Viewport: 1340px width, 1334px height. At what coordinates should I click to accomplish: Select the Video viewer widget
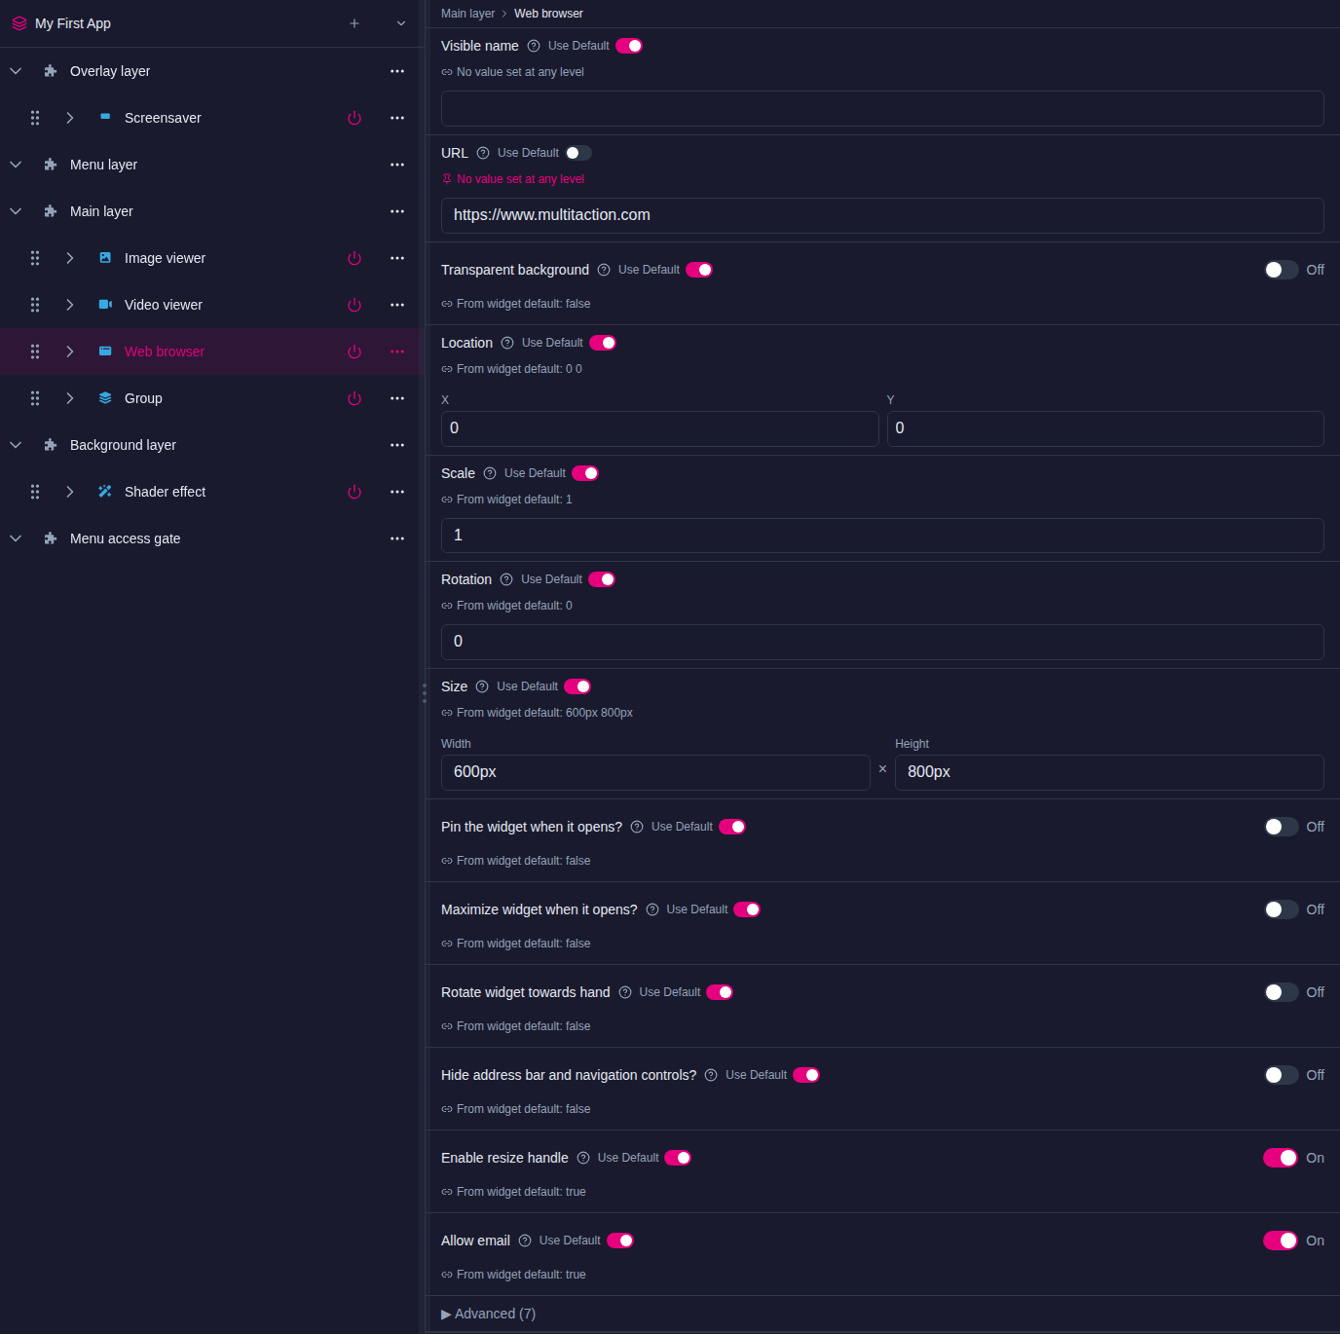pos(164,305)
